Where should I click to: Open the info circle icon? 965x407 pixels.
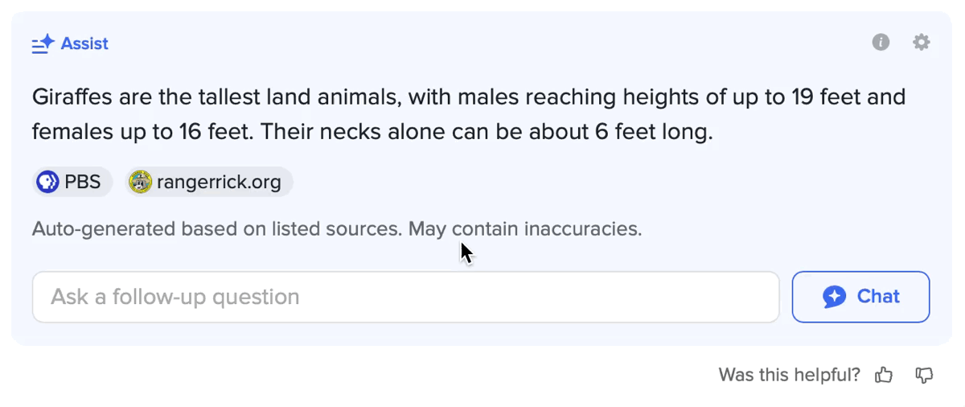(x=881, y=43)
